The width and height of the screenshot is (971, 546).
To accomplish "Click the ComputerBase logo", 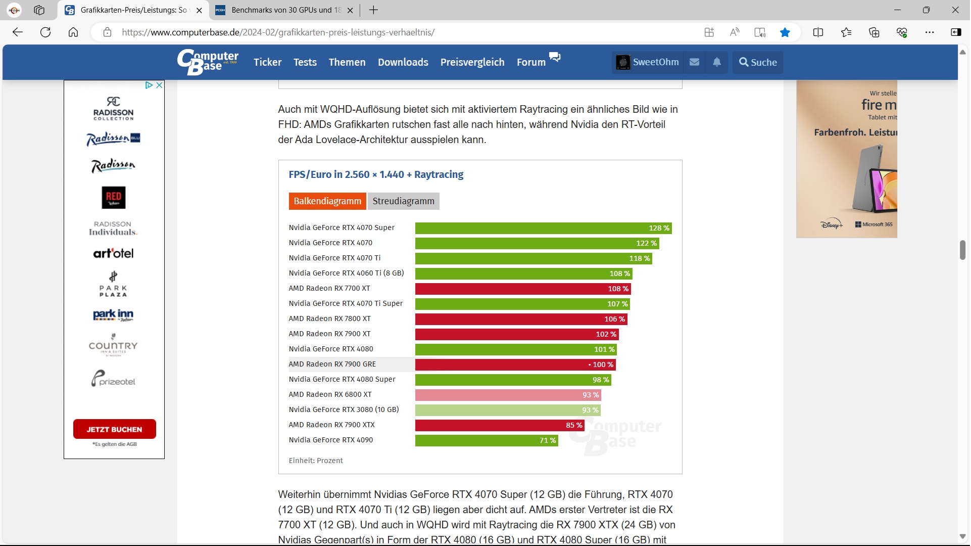I will tap(208, 62).
